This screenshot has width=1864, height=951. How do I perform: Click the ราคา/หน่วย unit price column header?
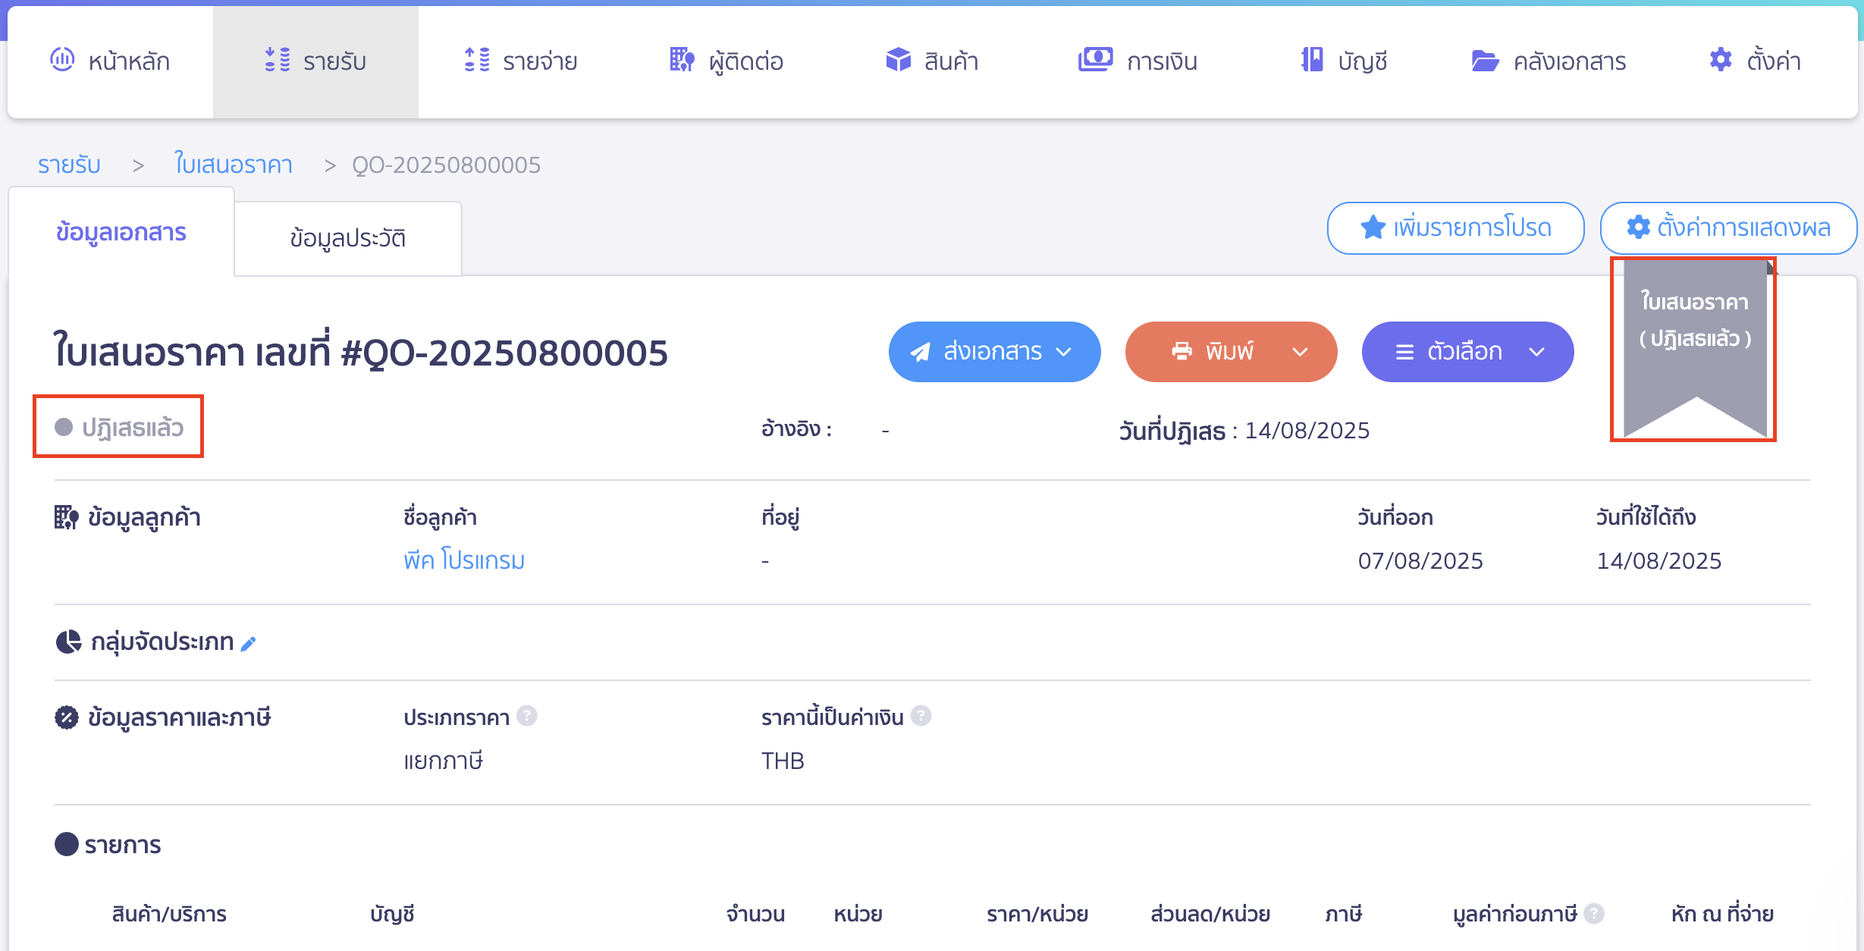click(1037, 914)
